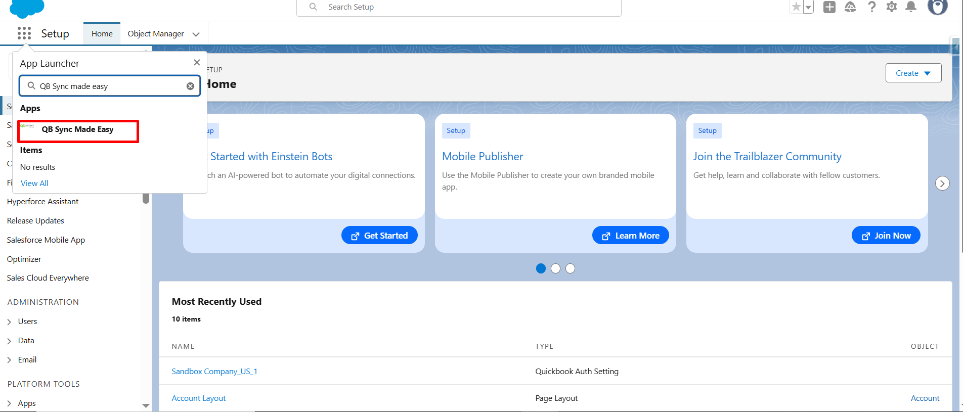The width and height of the screenshot is (963, 412).
Task: Switch to the Home tab
Action: tap(102, 33)
